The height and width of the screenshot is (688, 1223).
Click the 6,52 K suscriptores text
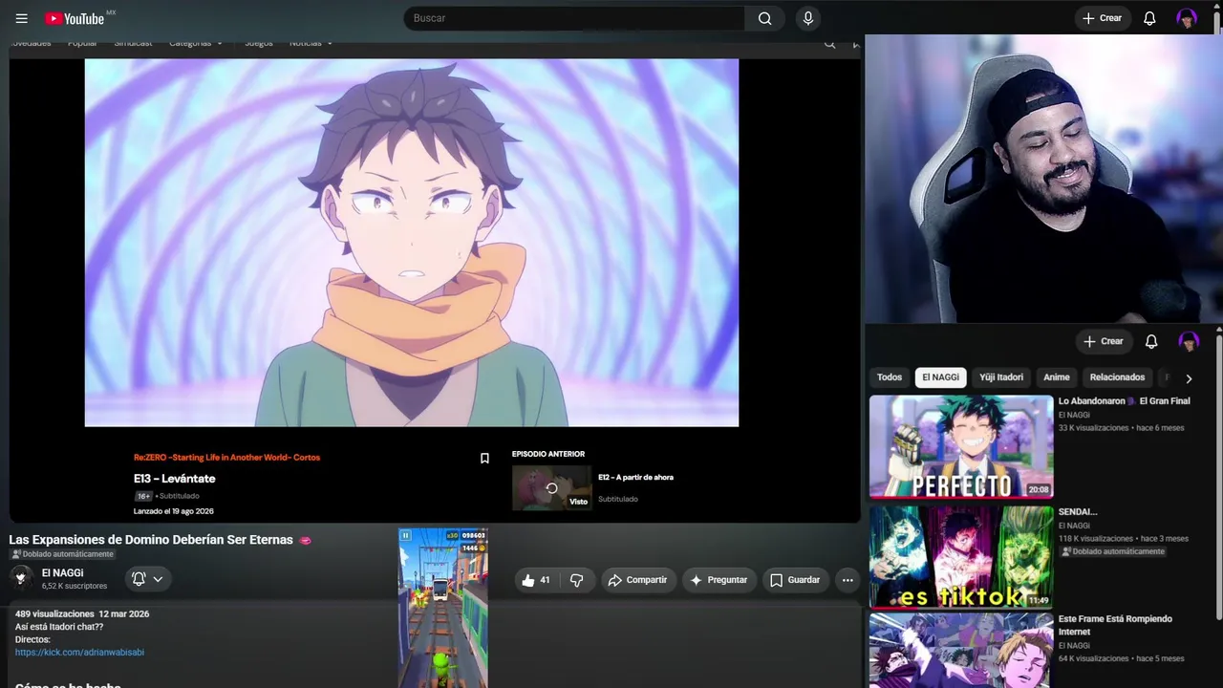tap(75, 586)
